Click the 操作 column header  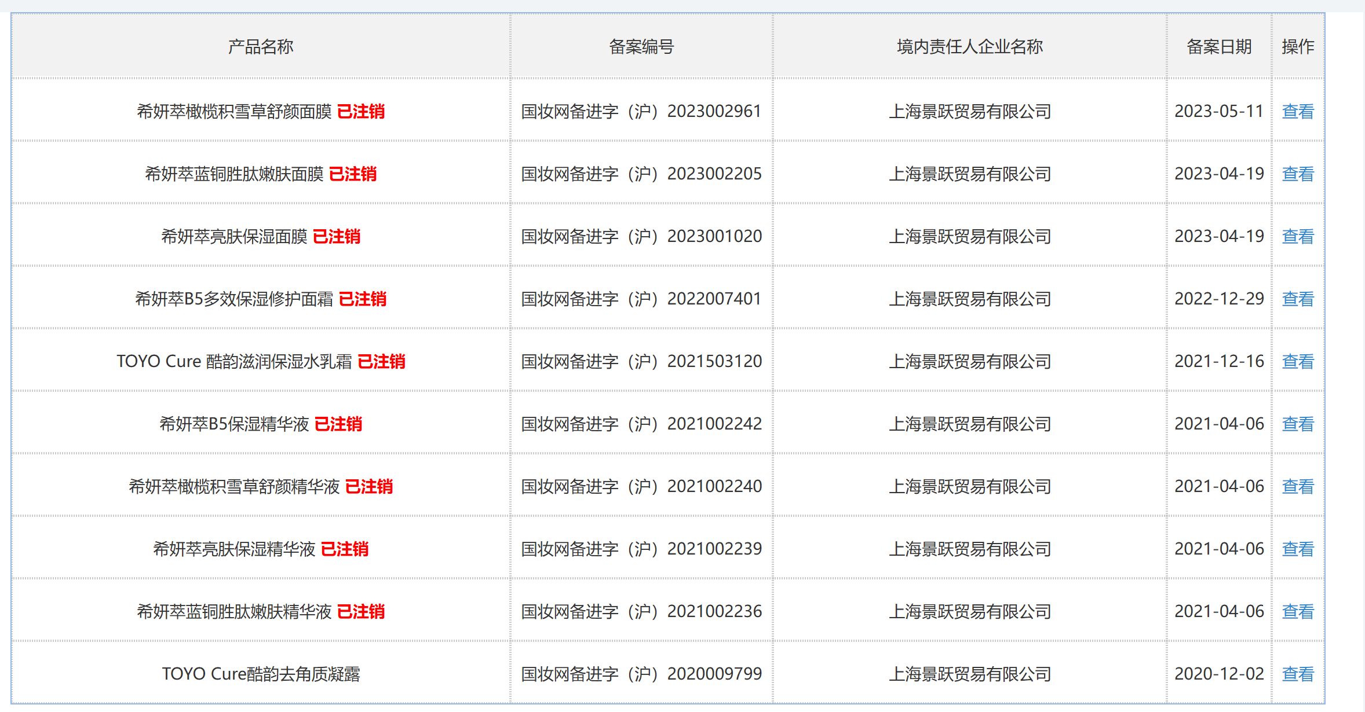pos(1298,46)
